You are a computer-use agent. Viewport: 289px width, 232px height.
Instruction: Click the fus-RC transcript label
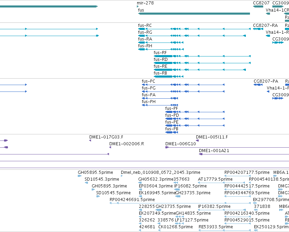click(145, 26)
